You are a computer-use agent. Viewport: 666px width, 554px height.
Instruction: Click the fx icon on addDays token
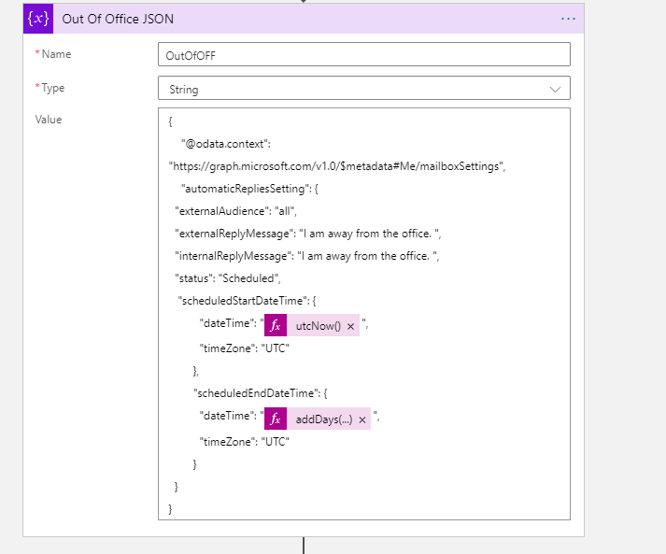point(276,419)
